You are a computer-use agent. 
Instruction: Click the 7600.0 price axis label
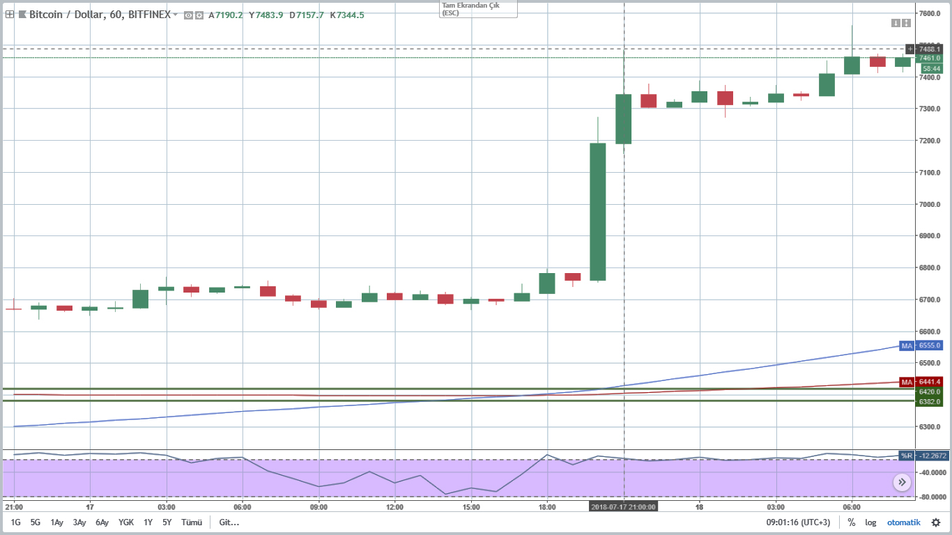(931, 13)
